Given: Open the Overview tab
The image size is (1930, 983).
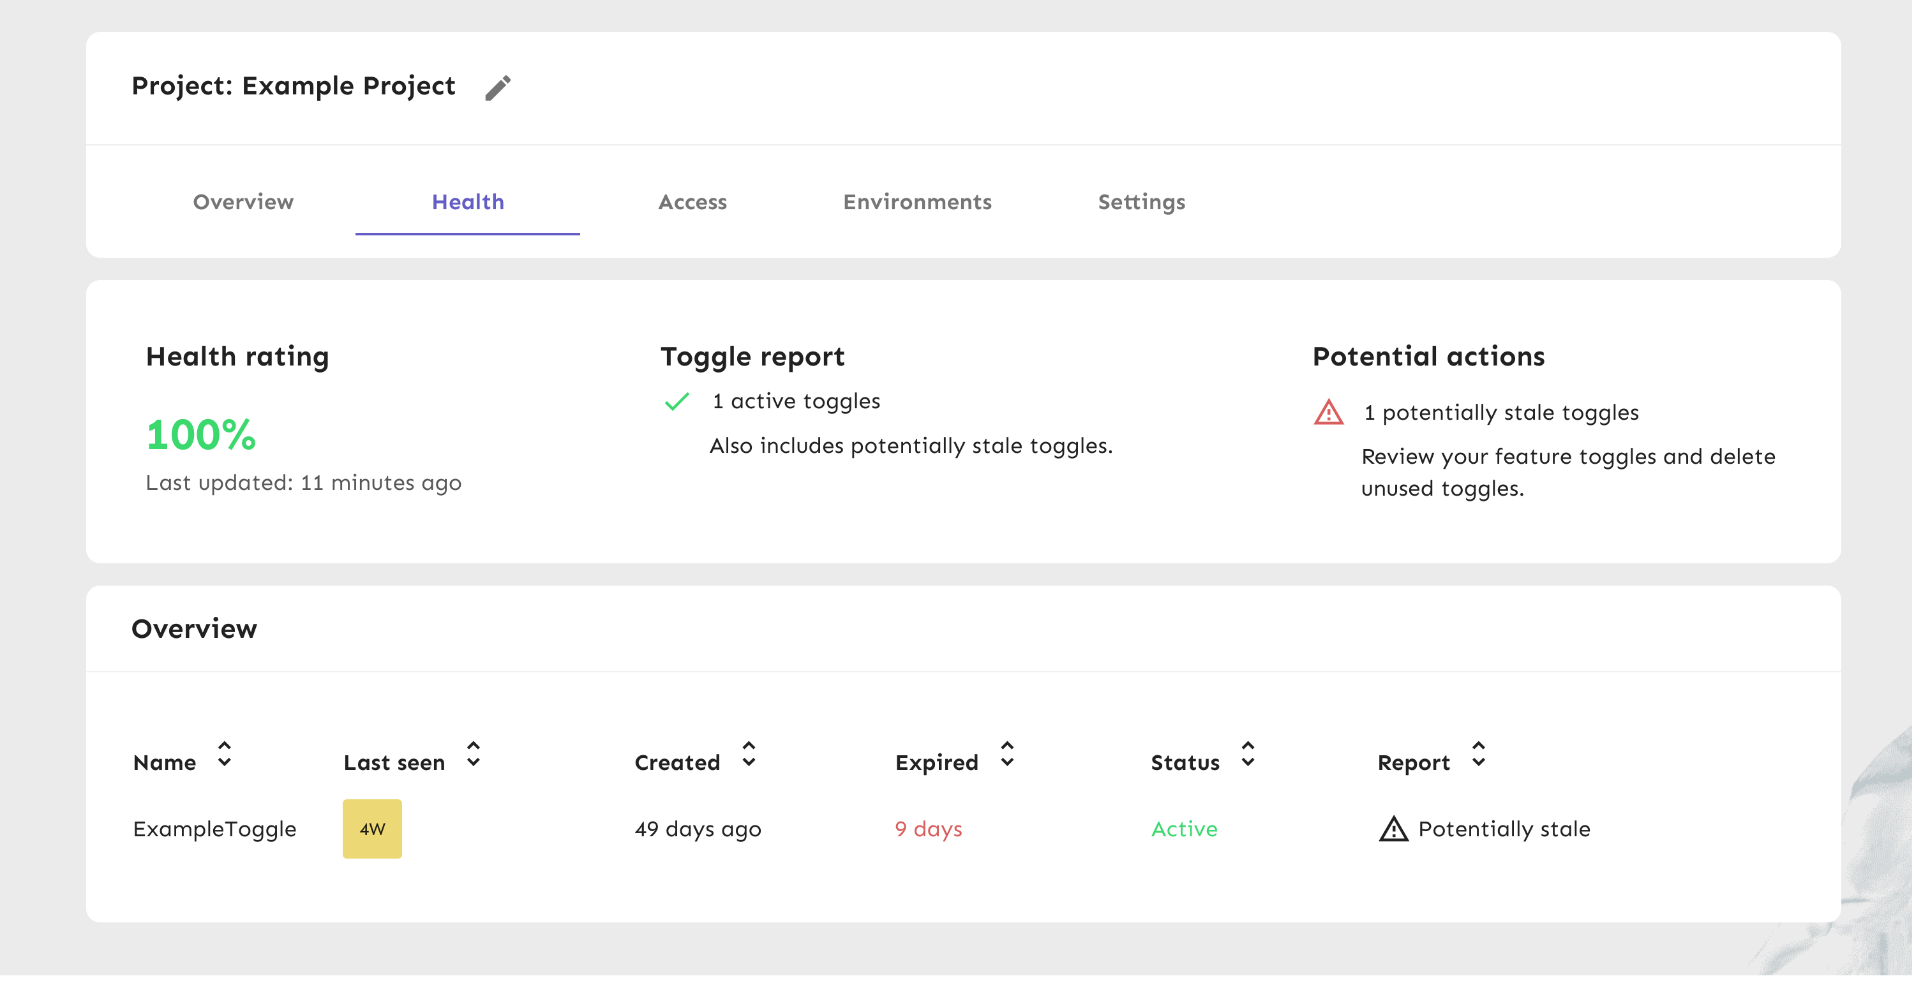Looking at the screenshot, I should pos(243,202).
